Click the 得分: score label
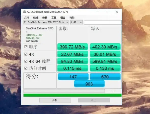 [32, 76]
